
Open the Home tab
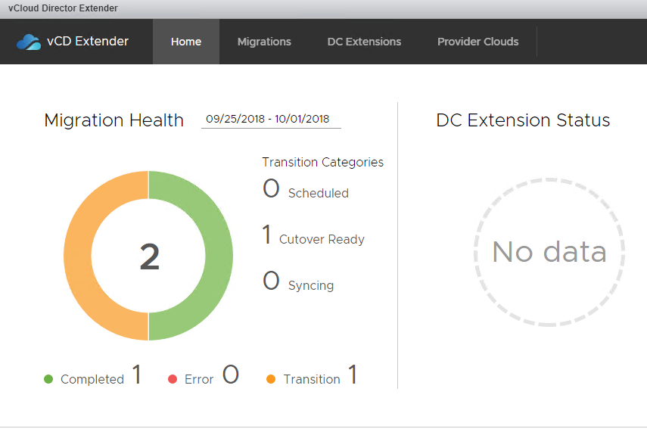(x=186, y=42)
